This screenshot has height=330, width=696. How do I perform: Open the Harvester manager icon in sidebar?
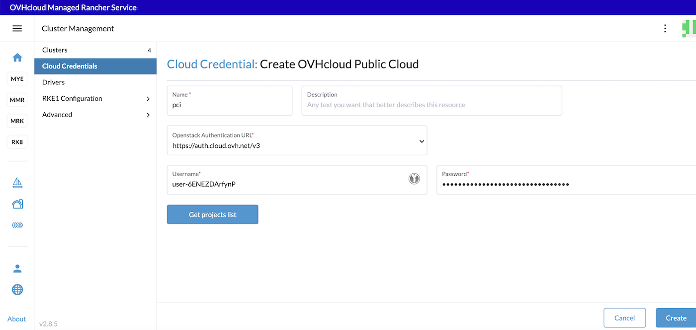17,203
